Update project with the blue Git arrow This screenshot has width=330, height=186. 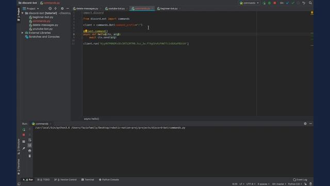pyautogui.click(x=288, y=3)
